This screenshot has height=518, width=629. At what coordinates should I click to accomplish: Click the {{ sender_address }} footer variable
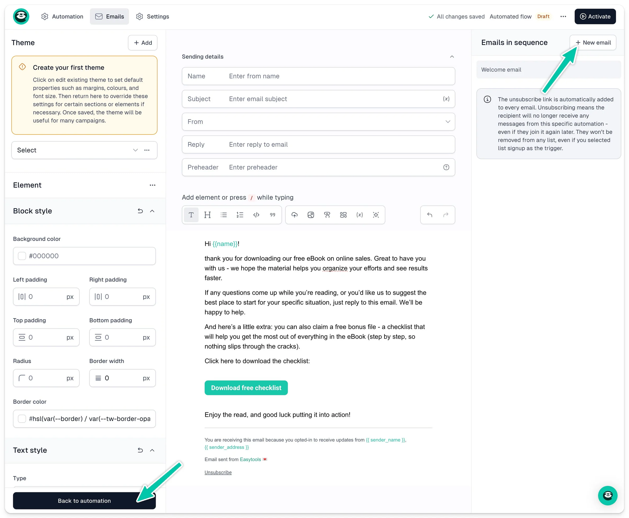coord(227,447)
